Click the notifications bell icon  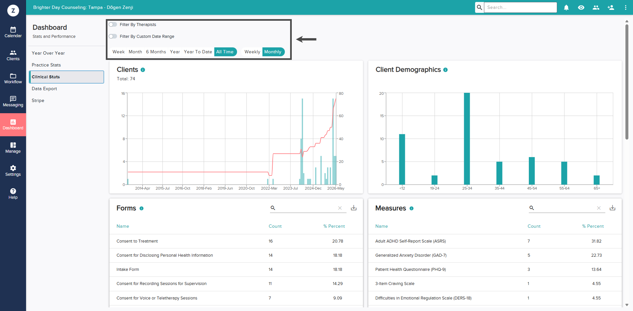[x=566, y=7]
